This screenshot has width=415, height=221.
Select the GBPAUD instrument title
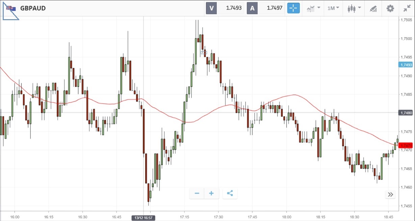coord(33,8)
